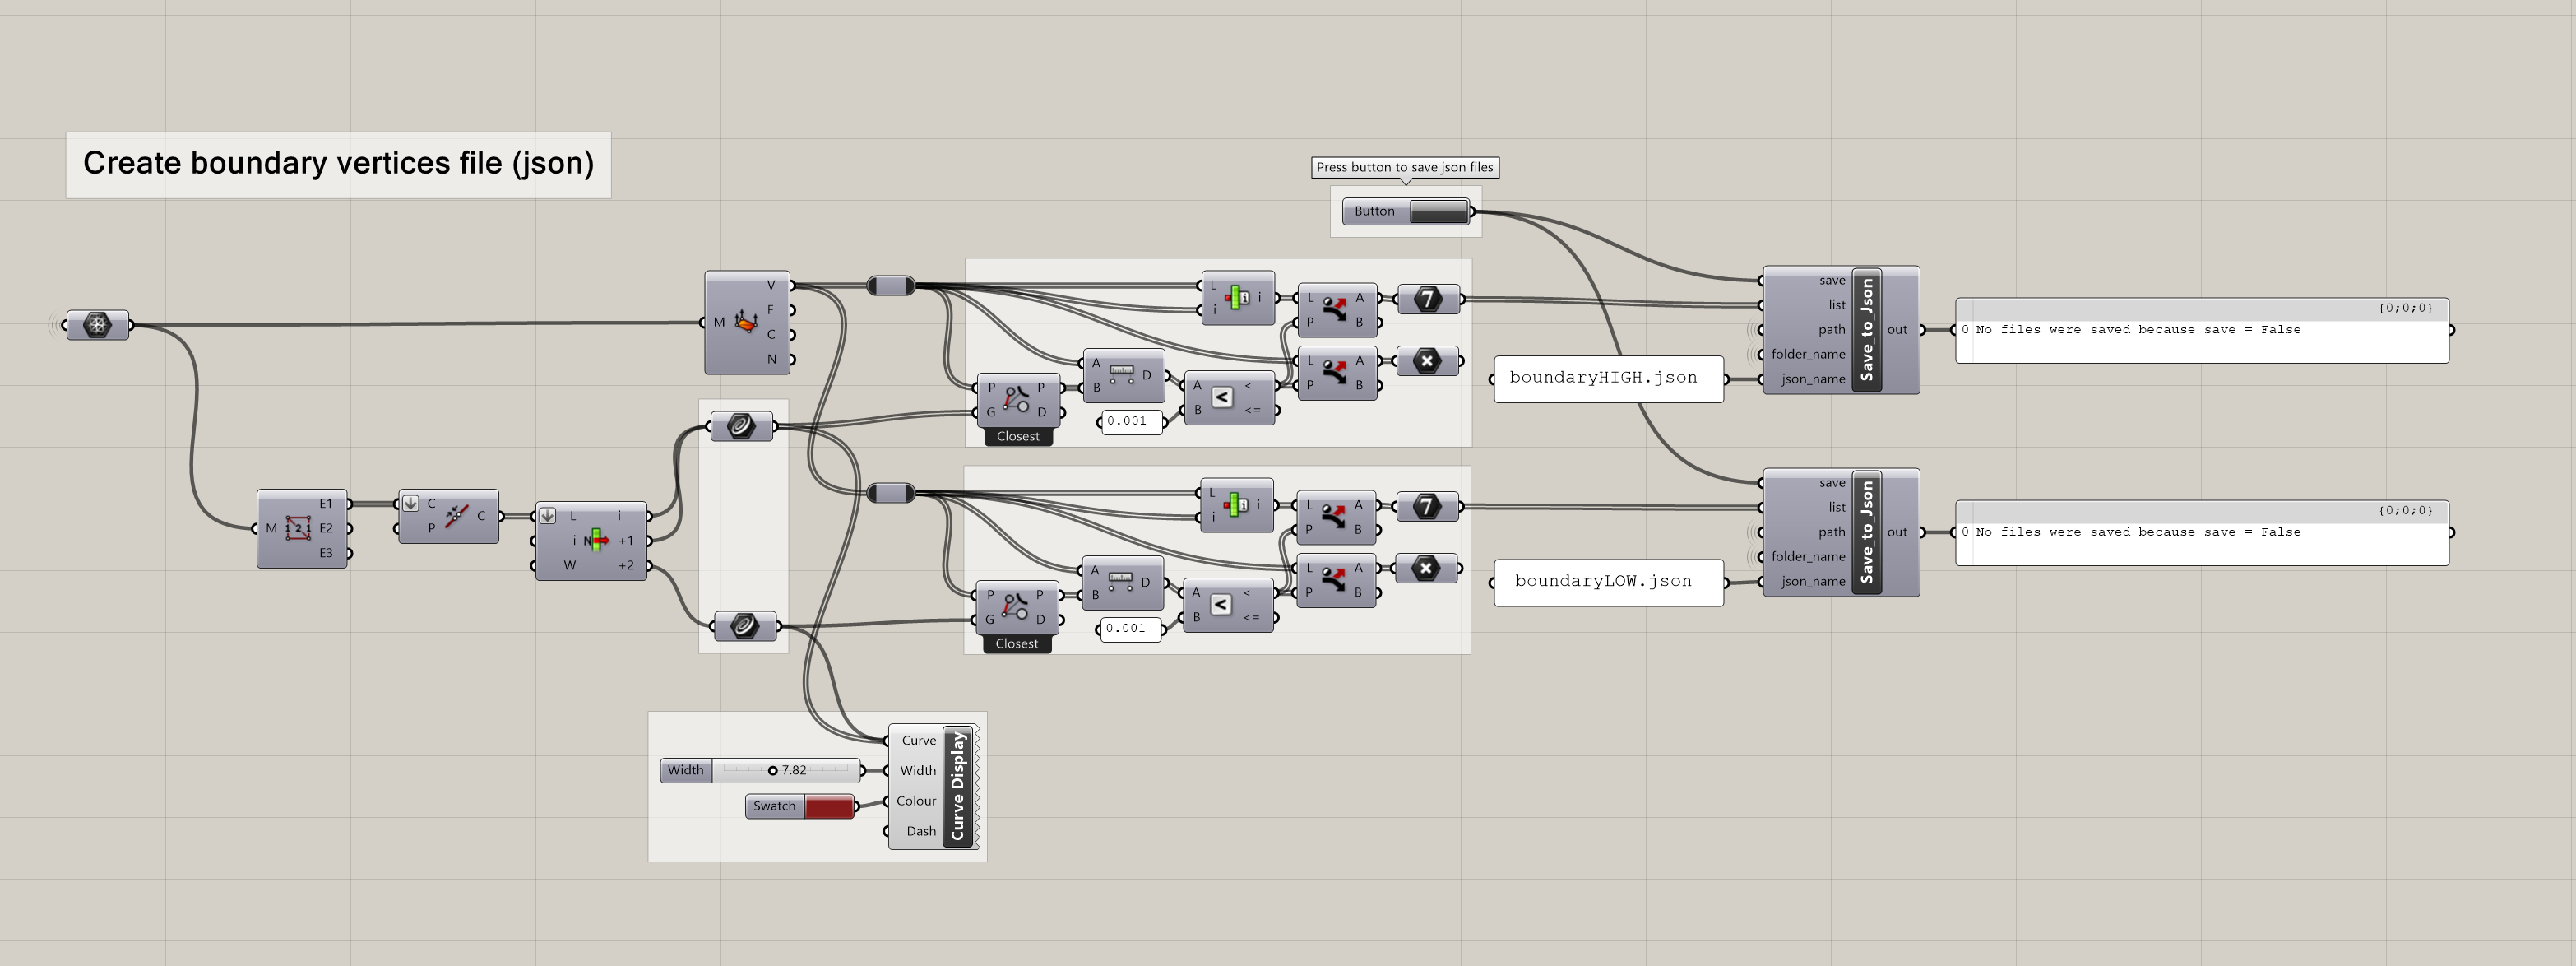Select the Save_to_Json component for boundaryHIGH
The height and width of the screenshot is (966, 2576).
[x=1841, y=329]
